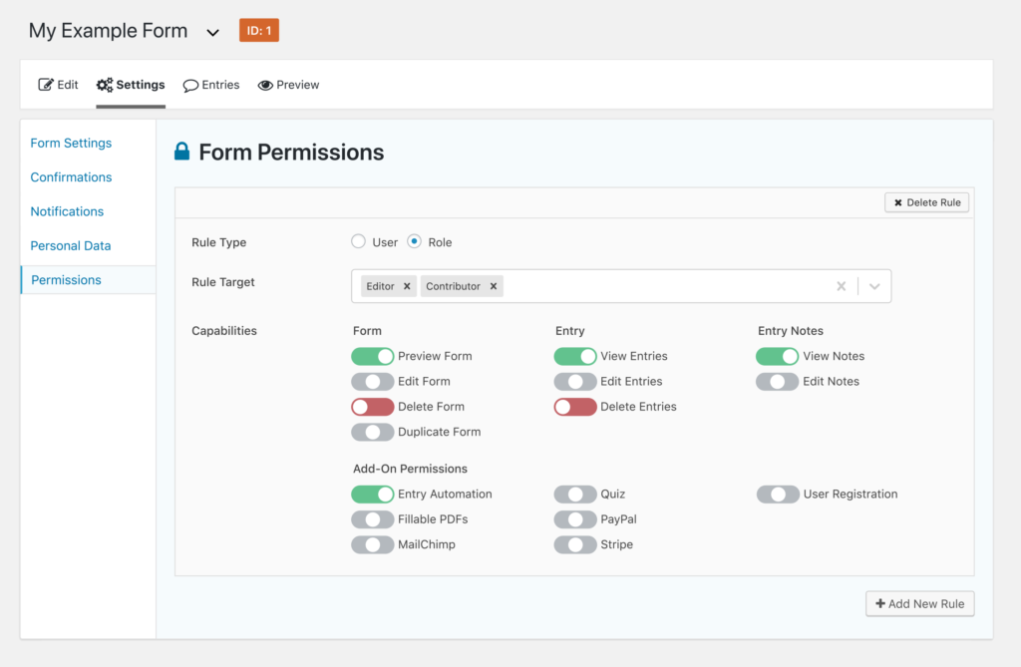Click the Add New Rule button

click(x=919, y=603)
